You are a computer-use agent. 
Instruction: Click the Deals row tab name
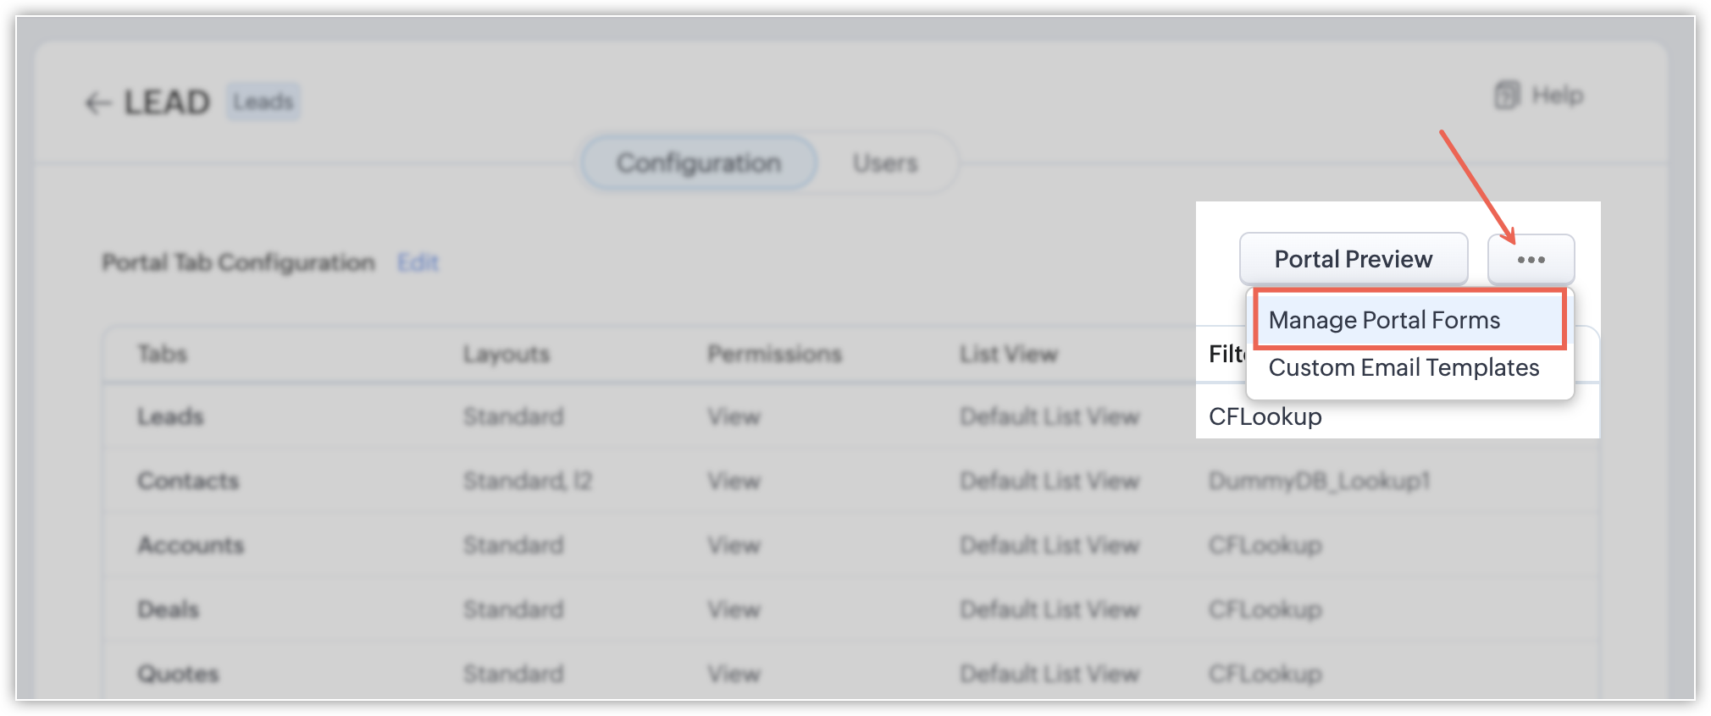click(168, 609)
